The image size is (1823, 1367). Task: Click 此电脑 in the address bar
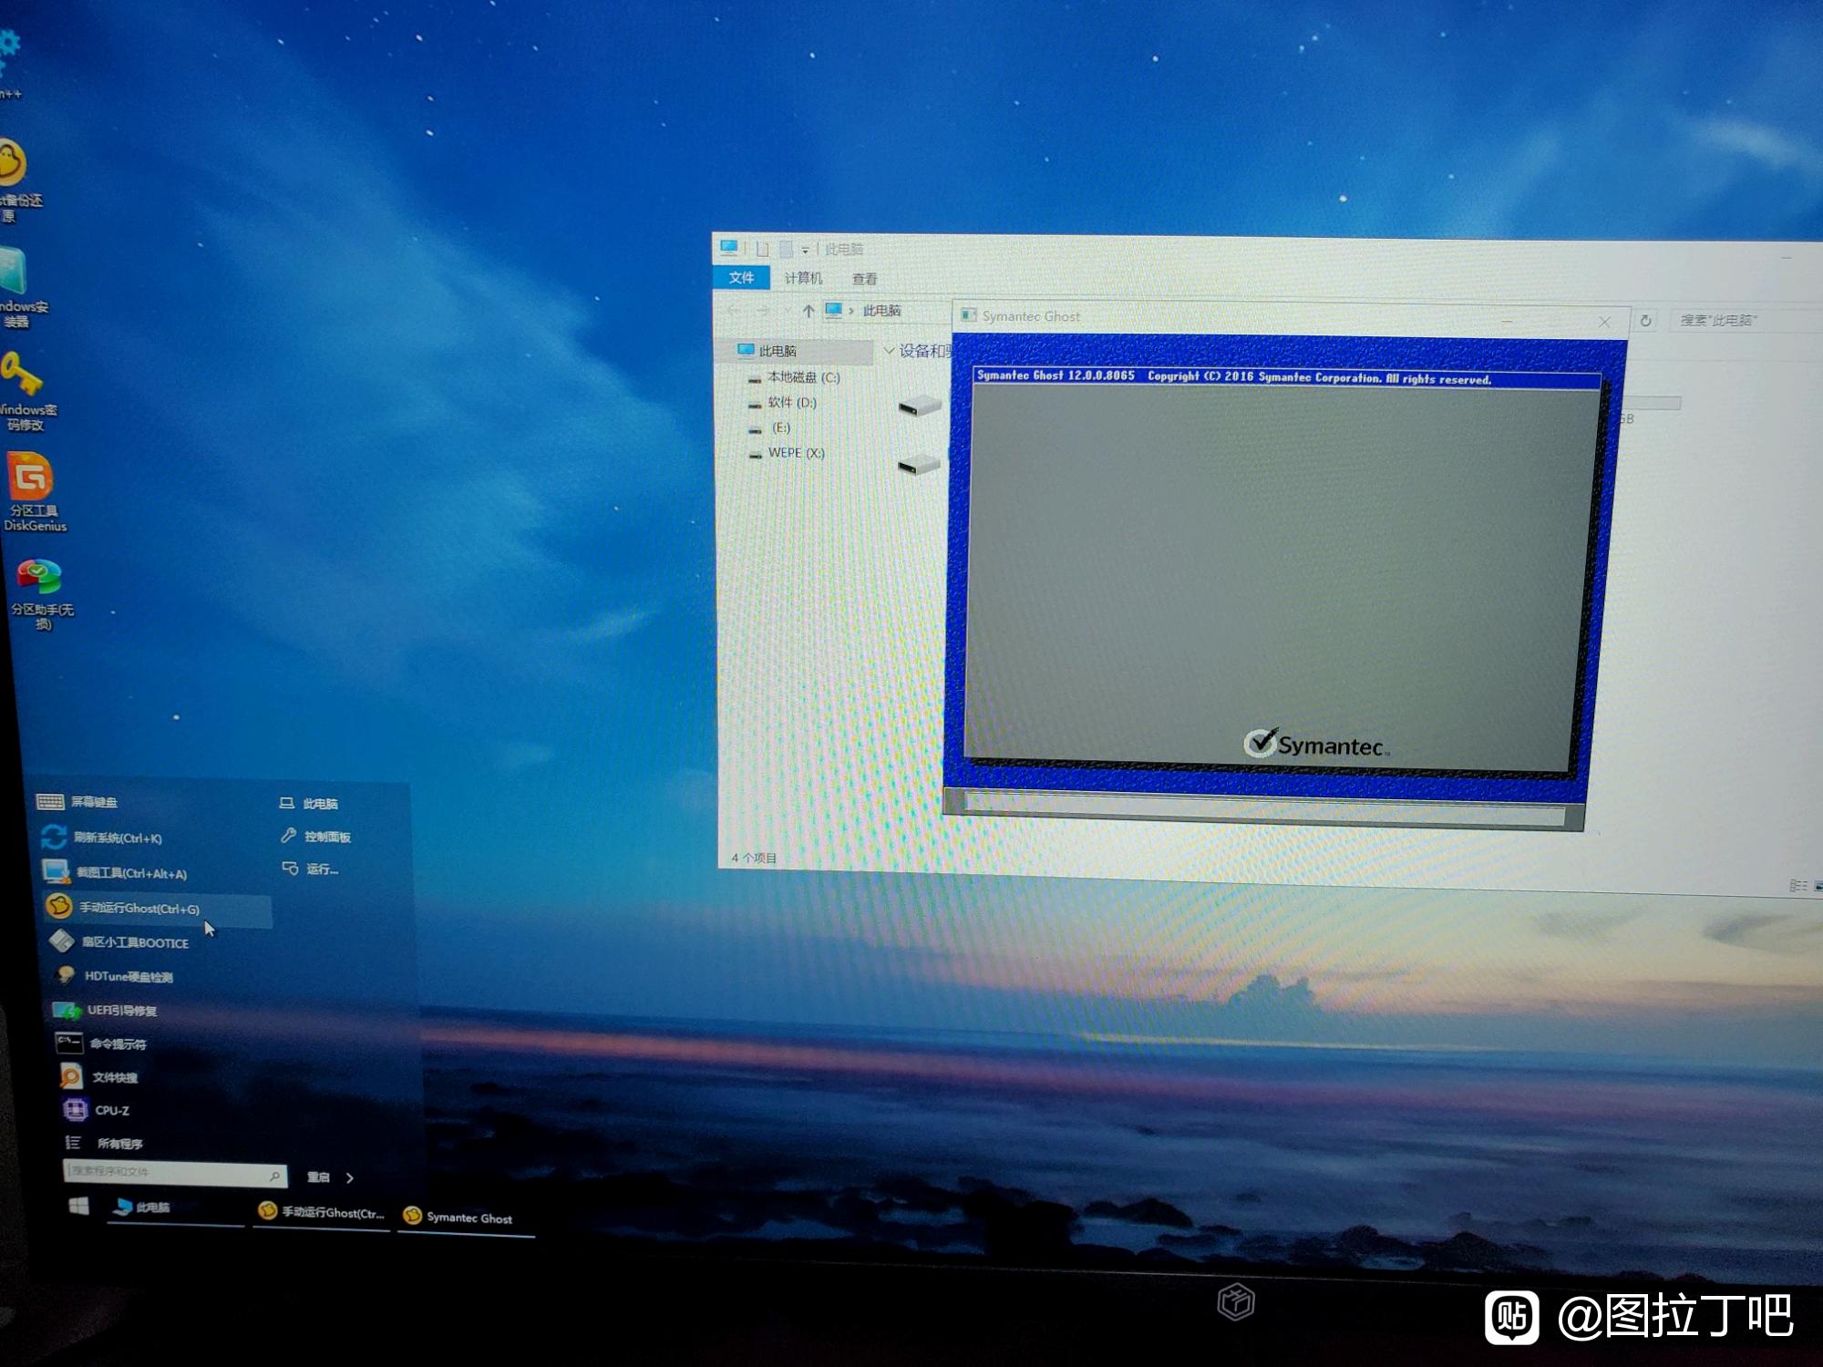[x=881, y=311]
